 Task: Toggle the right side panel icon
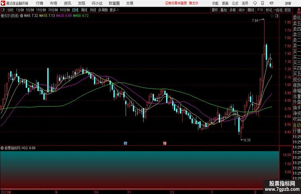(277, 16)
